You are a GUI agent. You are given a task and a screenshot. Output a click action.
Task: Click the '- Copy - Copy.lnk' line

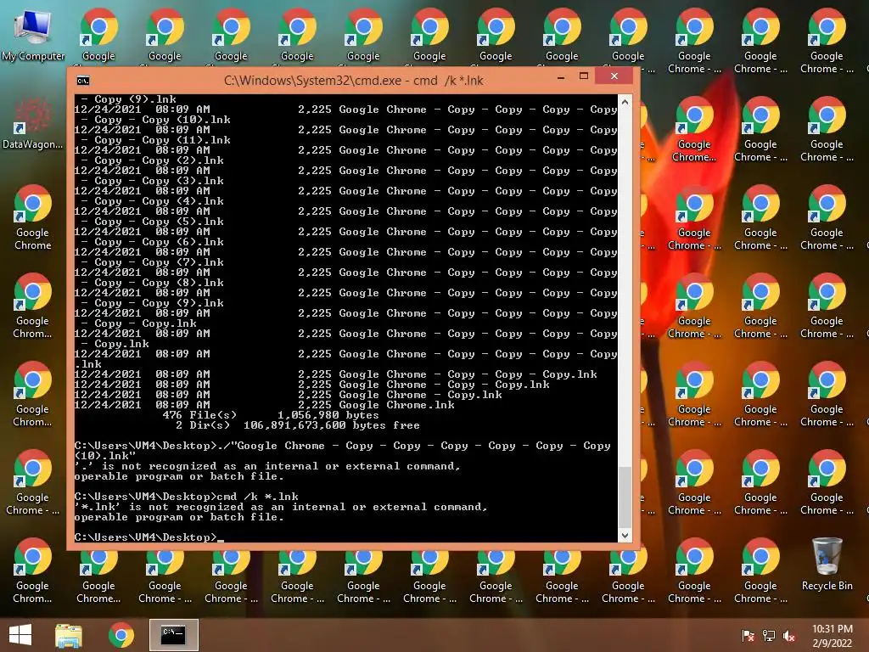click(x=138, y=323)
